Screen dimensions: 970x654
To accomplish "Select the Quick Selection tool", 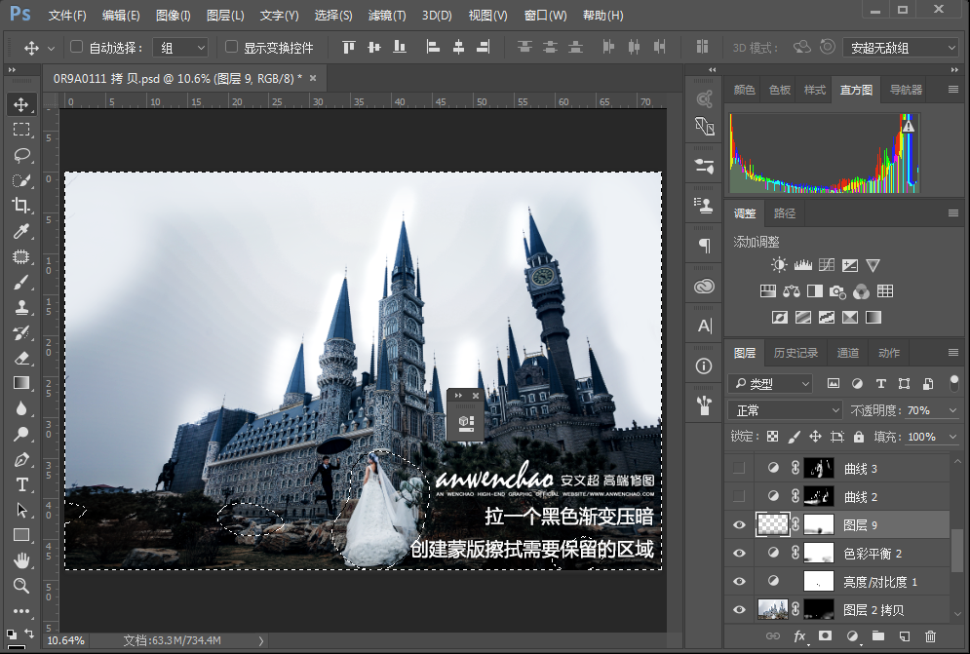I will 21,180.
